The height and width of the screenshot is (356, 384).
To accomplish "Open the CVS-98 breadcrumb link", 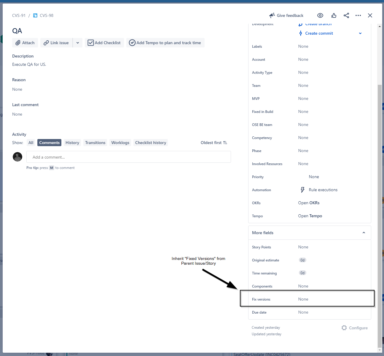I will pos(47,15).
